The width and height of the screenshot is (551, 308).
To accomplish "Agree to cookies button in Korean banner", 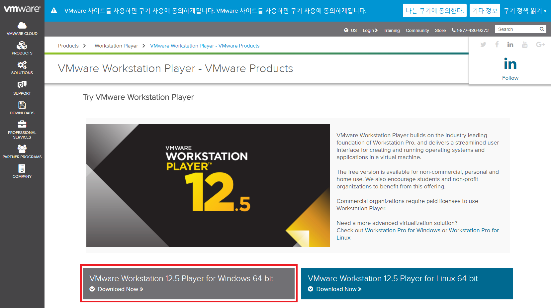I will pyautogui.click(x=435, y=11).
